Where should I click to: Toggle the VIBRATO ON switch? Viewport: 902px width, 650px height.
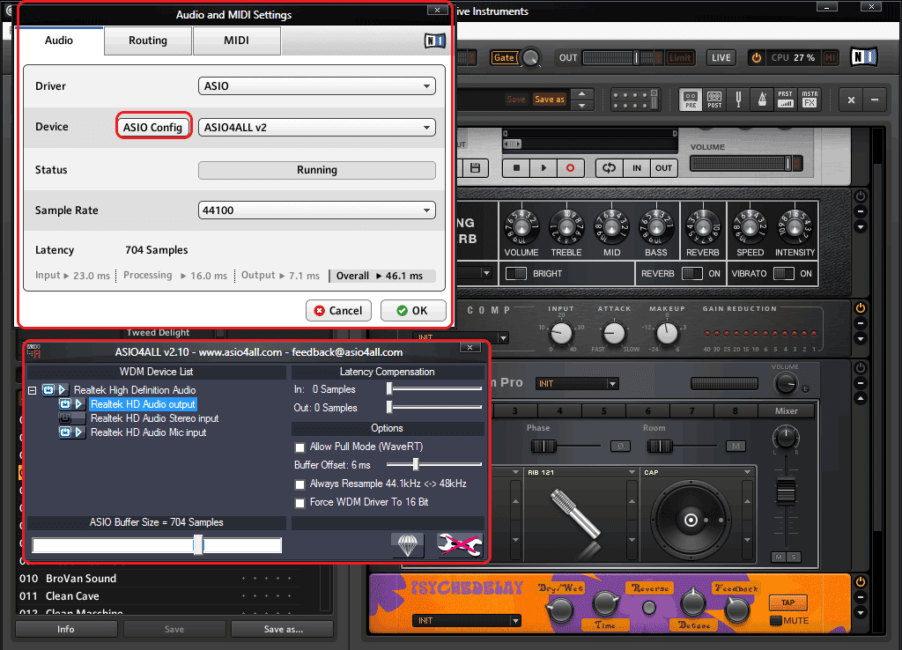coord(783,274)
